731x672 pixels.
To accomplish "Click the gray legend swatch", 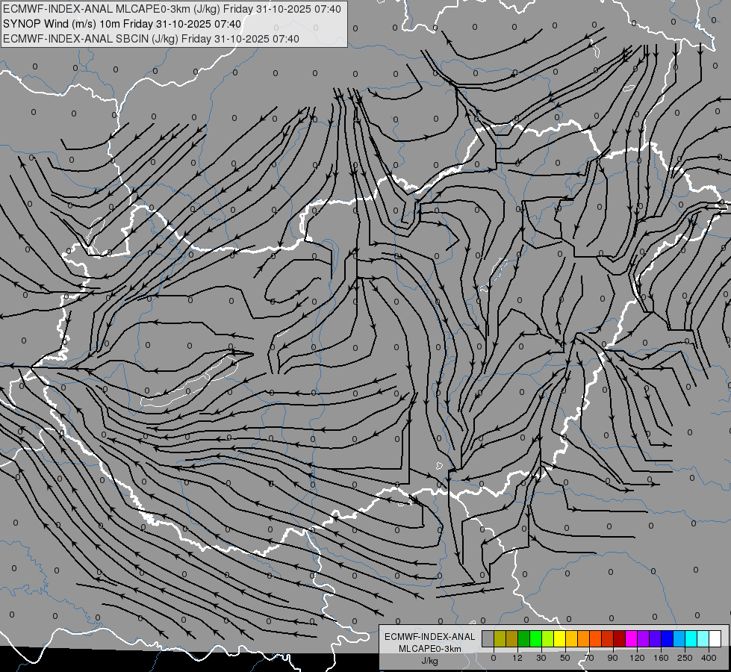I will click(x=488, y=638).
